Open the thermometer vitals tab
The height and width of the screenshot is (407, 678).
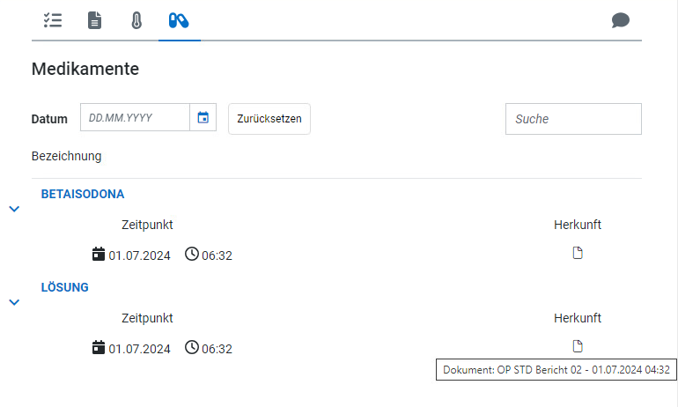click(x=136, y=20)
